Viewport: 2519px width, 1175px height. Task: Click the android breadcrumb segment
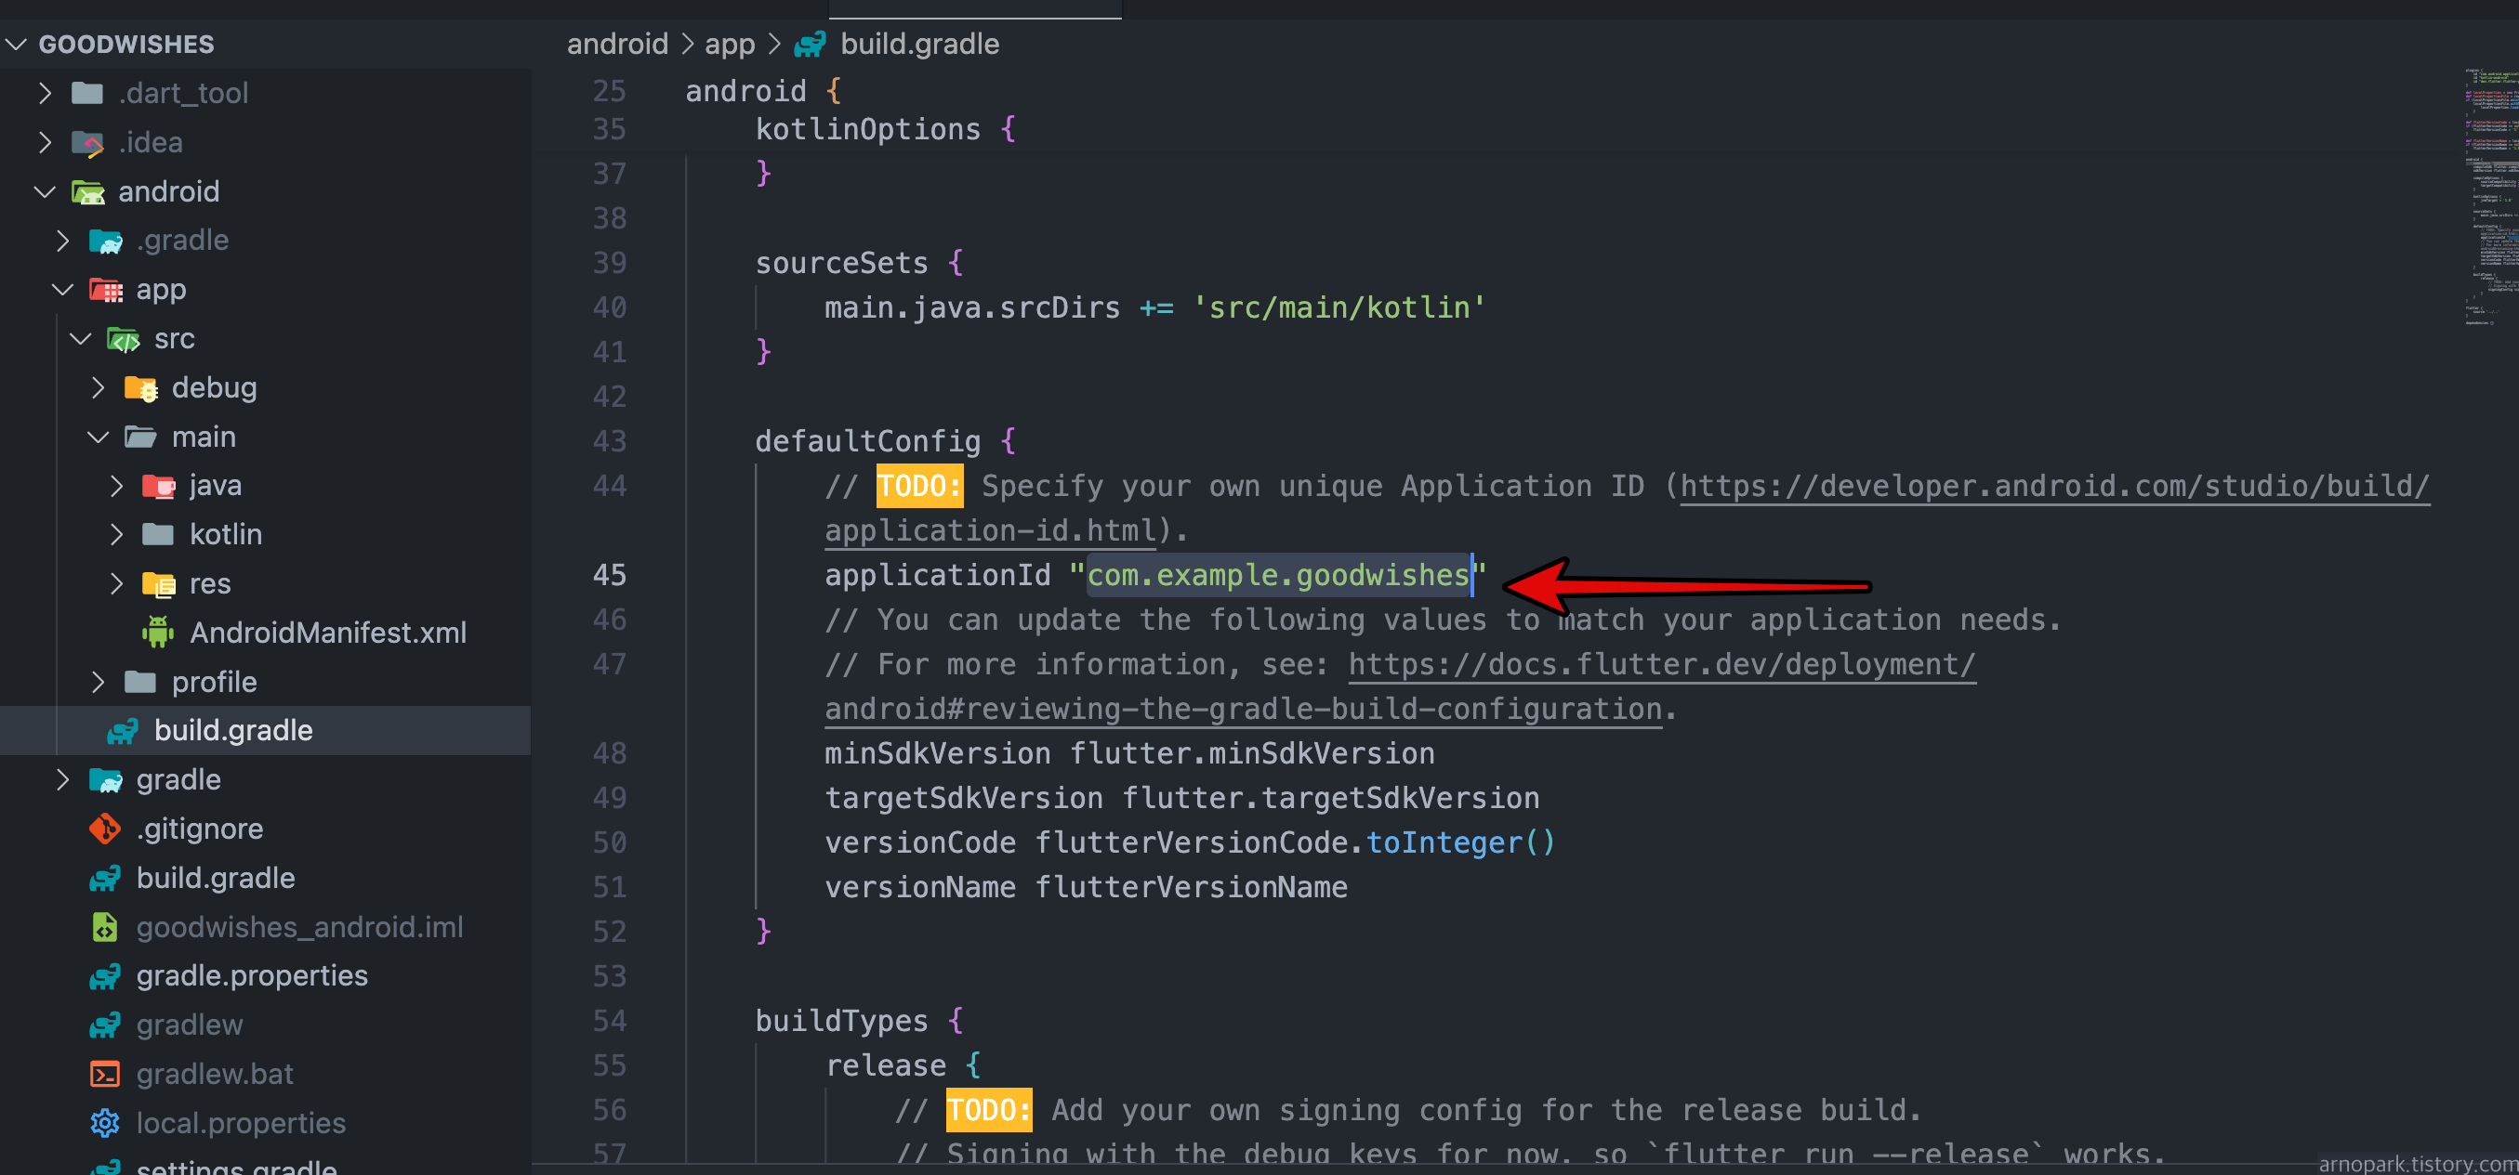pyautogui.click(x=617, y=44)
